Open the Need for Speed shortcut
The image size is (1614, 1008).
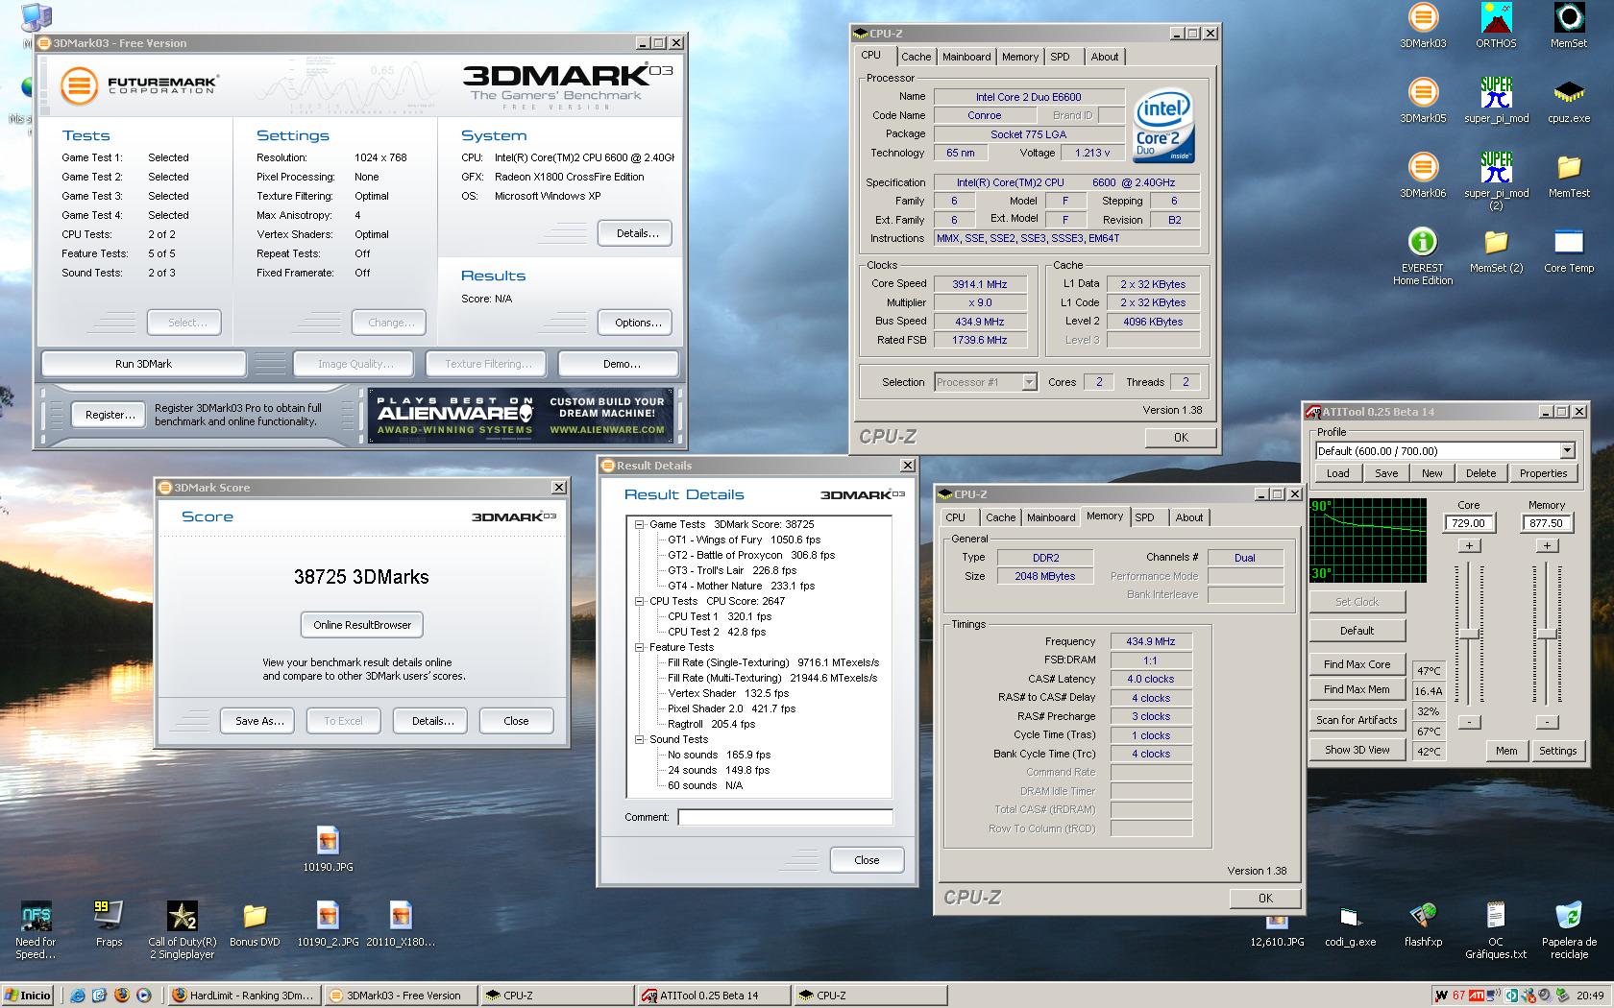[x=36, y=930]
